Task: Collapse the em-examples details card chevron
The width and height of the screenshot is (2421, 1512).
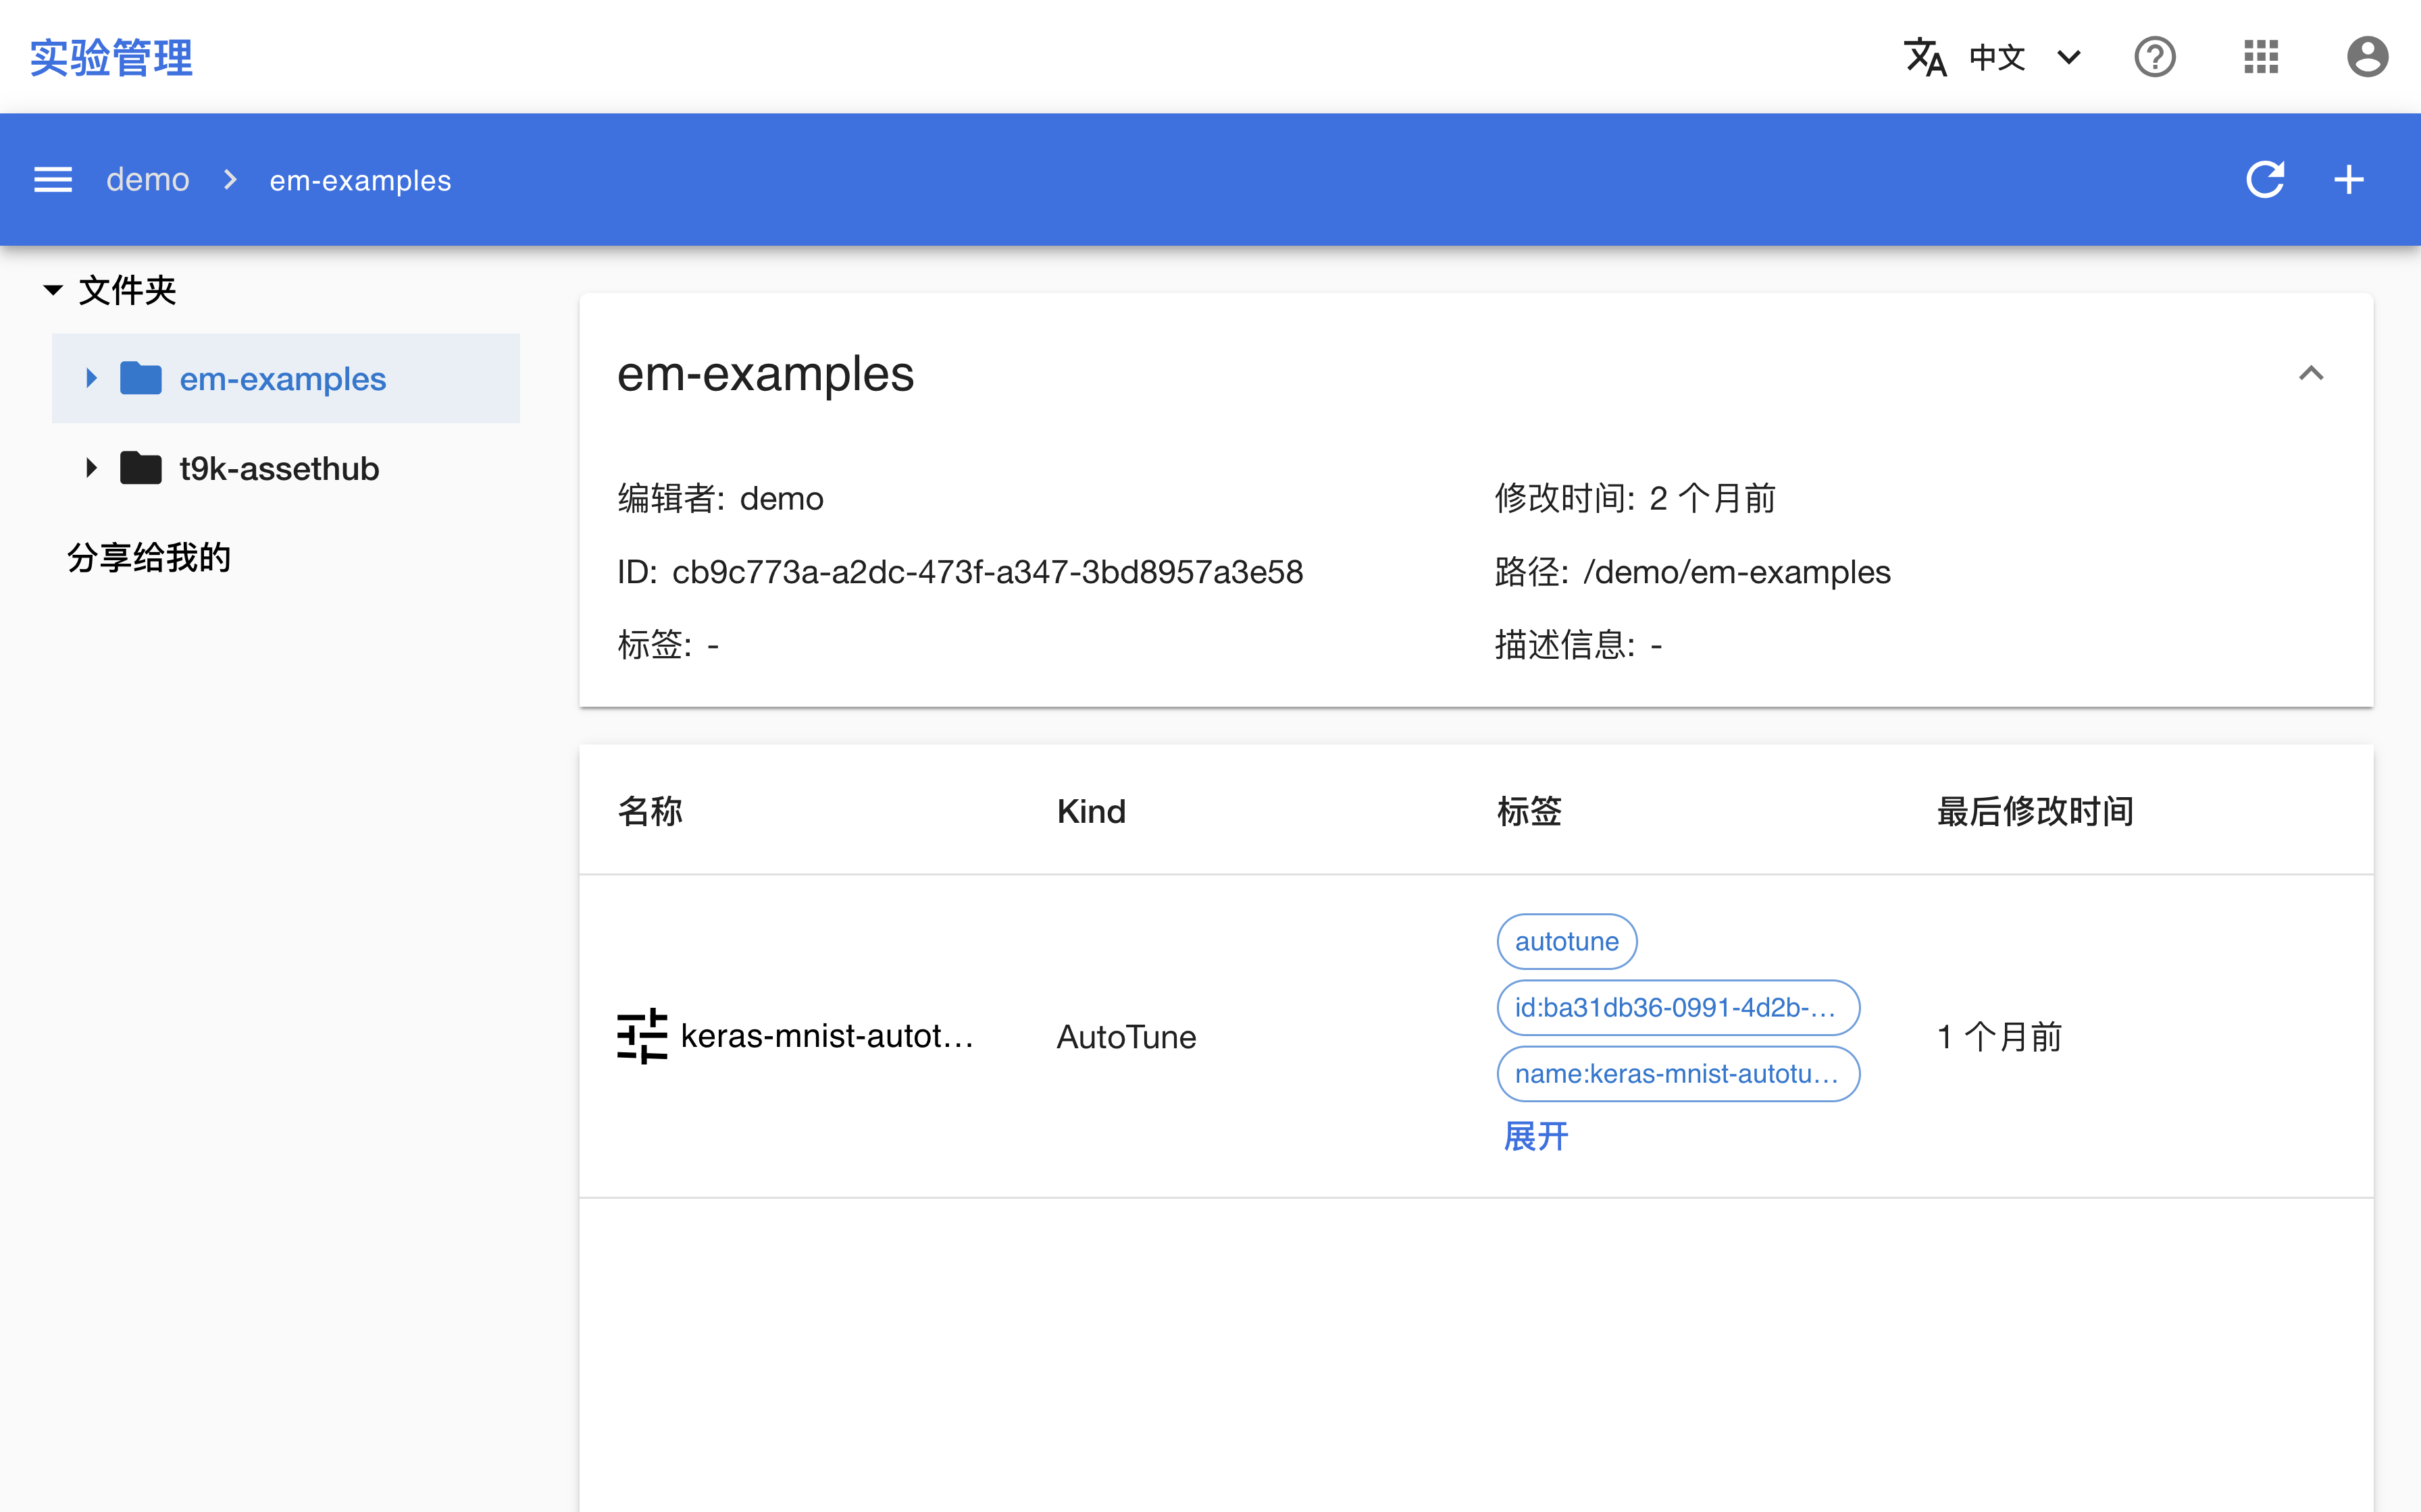Action: pos(2311,373)
